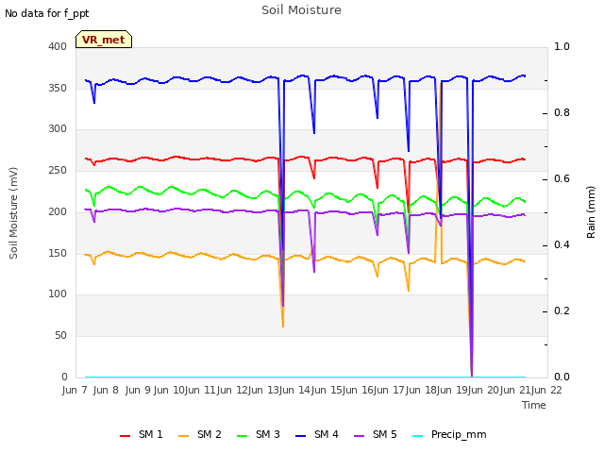This screenshot has width=604, height=453.
Task: Click the 0.2 value on rain axis
Action: tap(562, 311)
